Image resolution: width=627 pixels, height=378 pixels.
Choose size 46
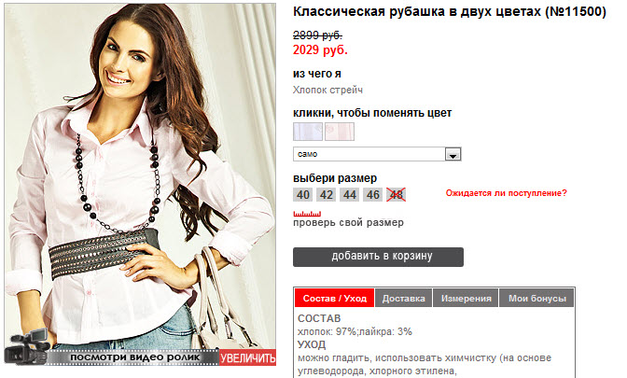[x=373, y=195]
